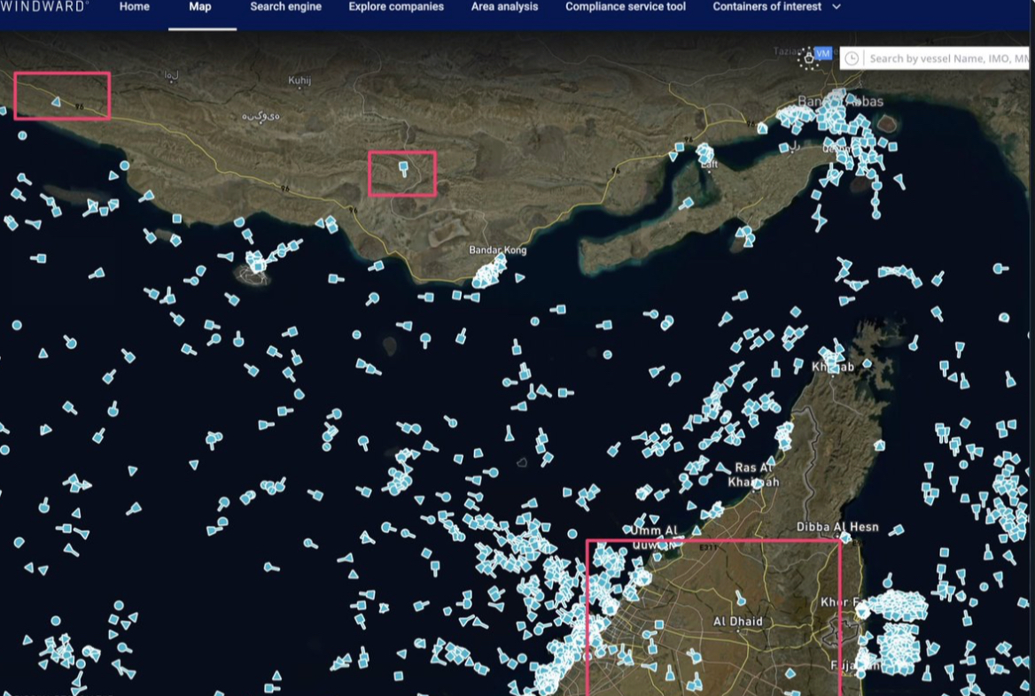Click the blue VM badge on the map
This screenshot has height=696, width=1035.
[823, 54]
